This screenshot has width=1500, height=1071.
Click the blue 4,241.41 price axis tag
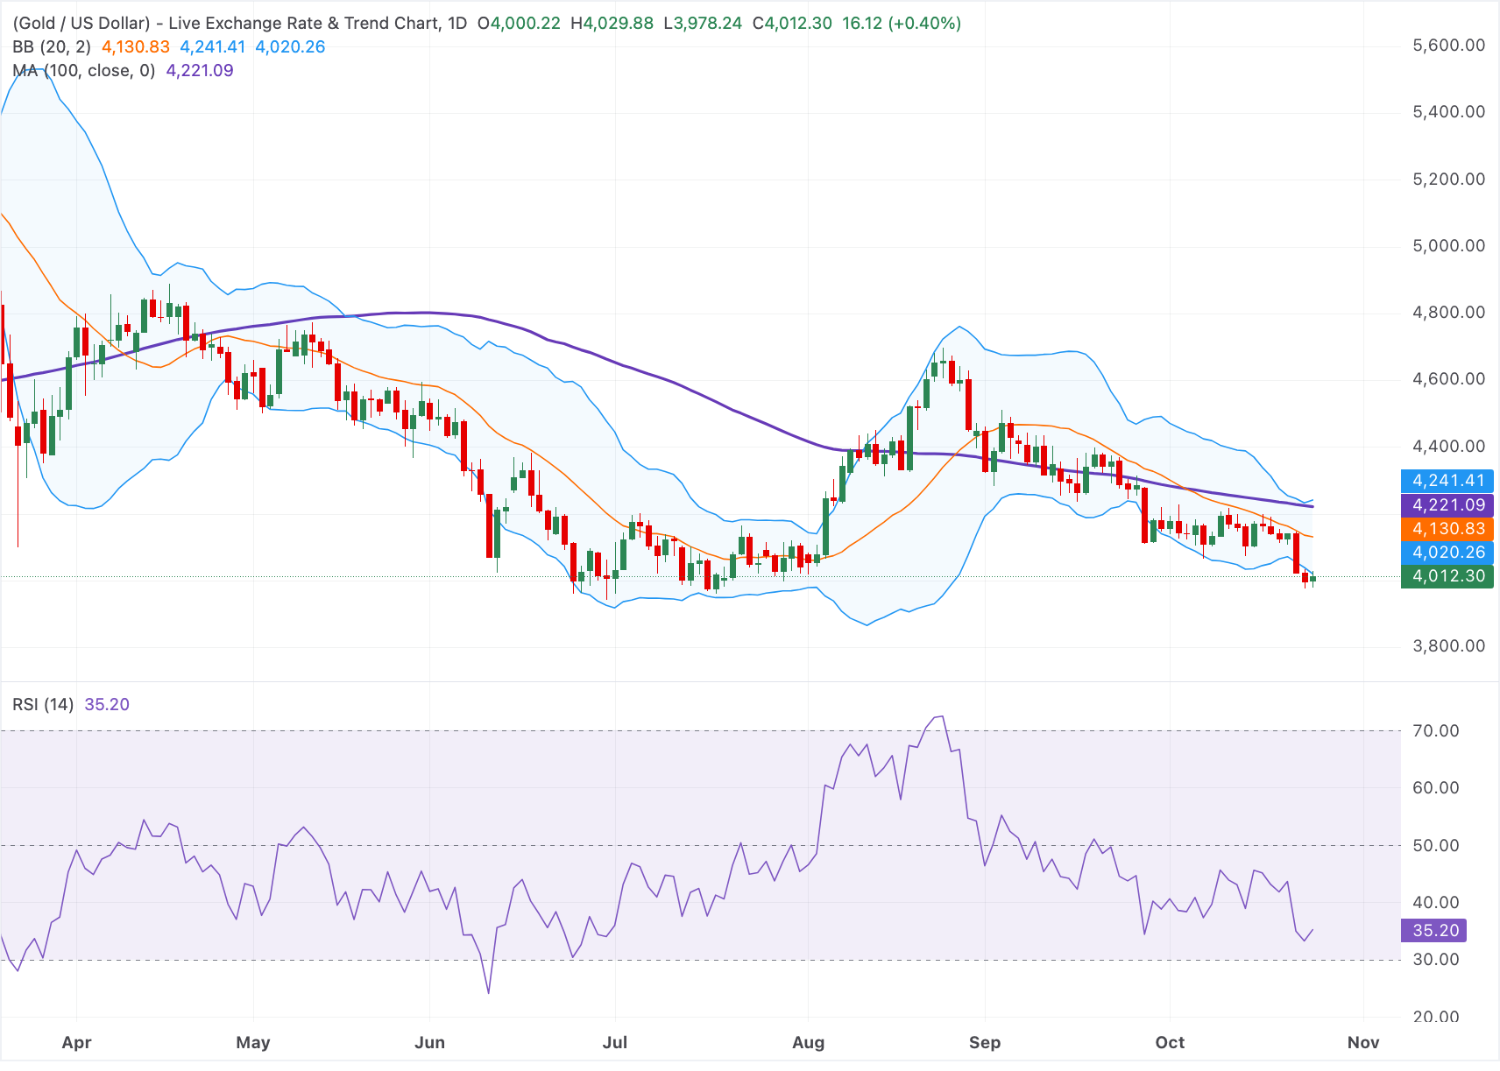pyautogui.click(x=1447, y=480)
